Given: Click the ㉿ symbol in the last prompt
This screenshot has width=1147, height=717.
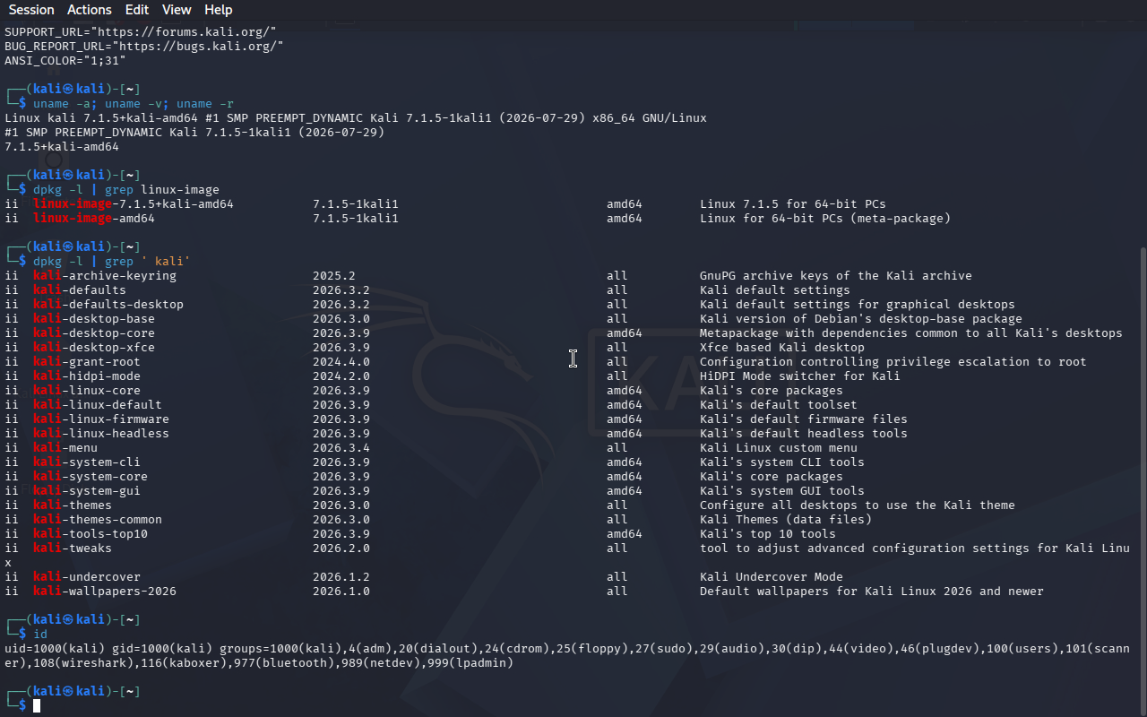Looking at the screenshot, I should tap(68, 692).
